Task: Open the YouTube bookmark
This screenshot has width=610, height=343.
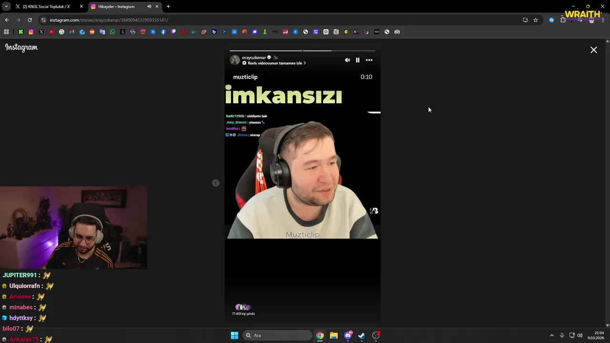Action: pos(51,32)
